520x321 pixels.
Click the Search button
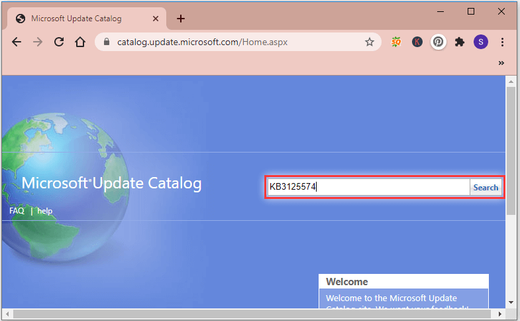[x=486, y=188]
